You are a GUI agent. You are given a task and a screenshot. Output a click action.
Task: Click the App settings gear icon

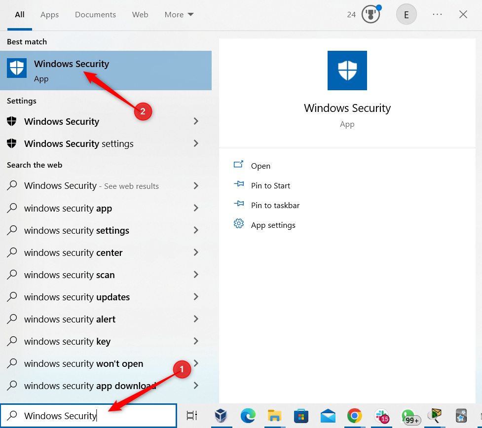pyautogui.click(x=239, y=225)
